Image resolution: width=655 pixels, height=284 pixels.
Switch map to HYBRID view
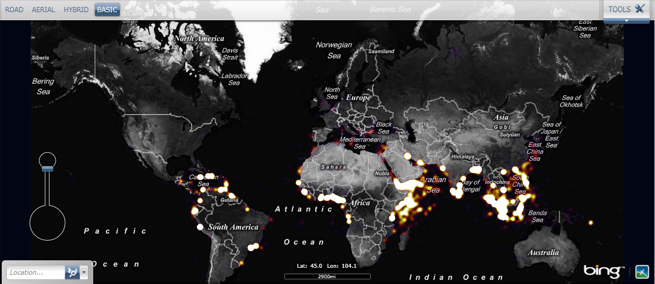(76, 10)
